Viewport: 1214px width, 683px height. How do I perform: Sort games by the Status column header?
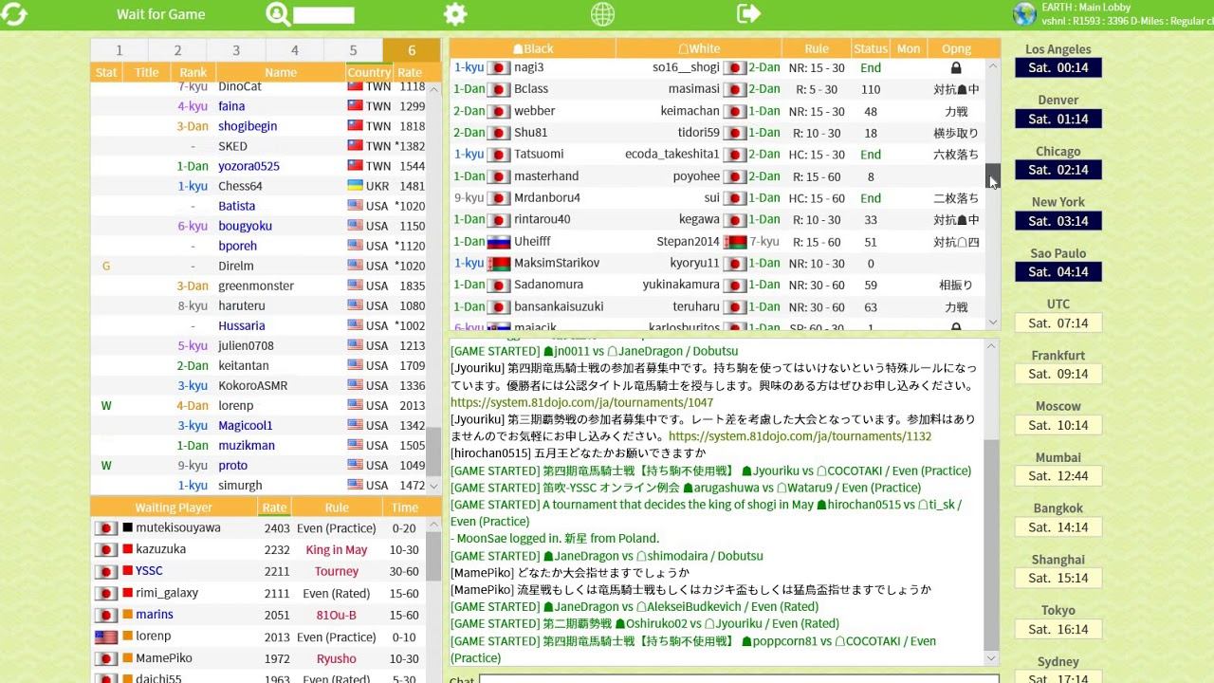[x=871, y=48]
